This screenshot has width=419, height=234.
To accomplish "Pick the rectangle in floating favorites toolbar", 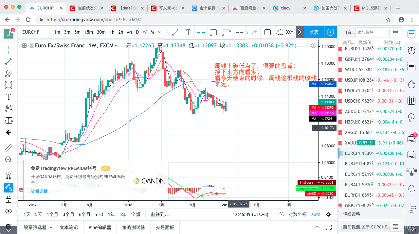I will point(214,32).
